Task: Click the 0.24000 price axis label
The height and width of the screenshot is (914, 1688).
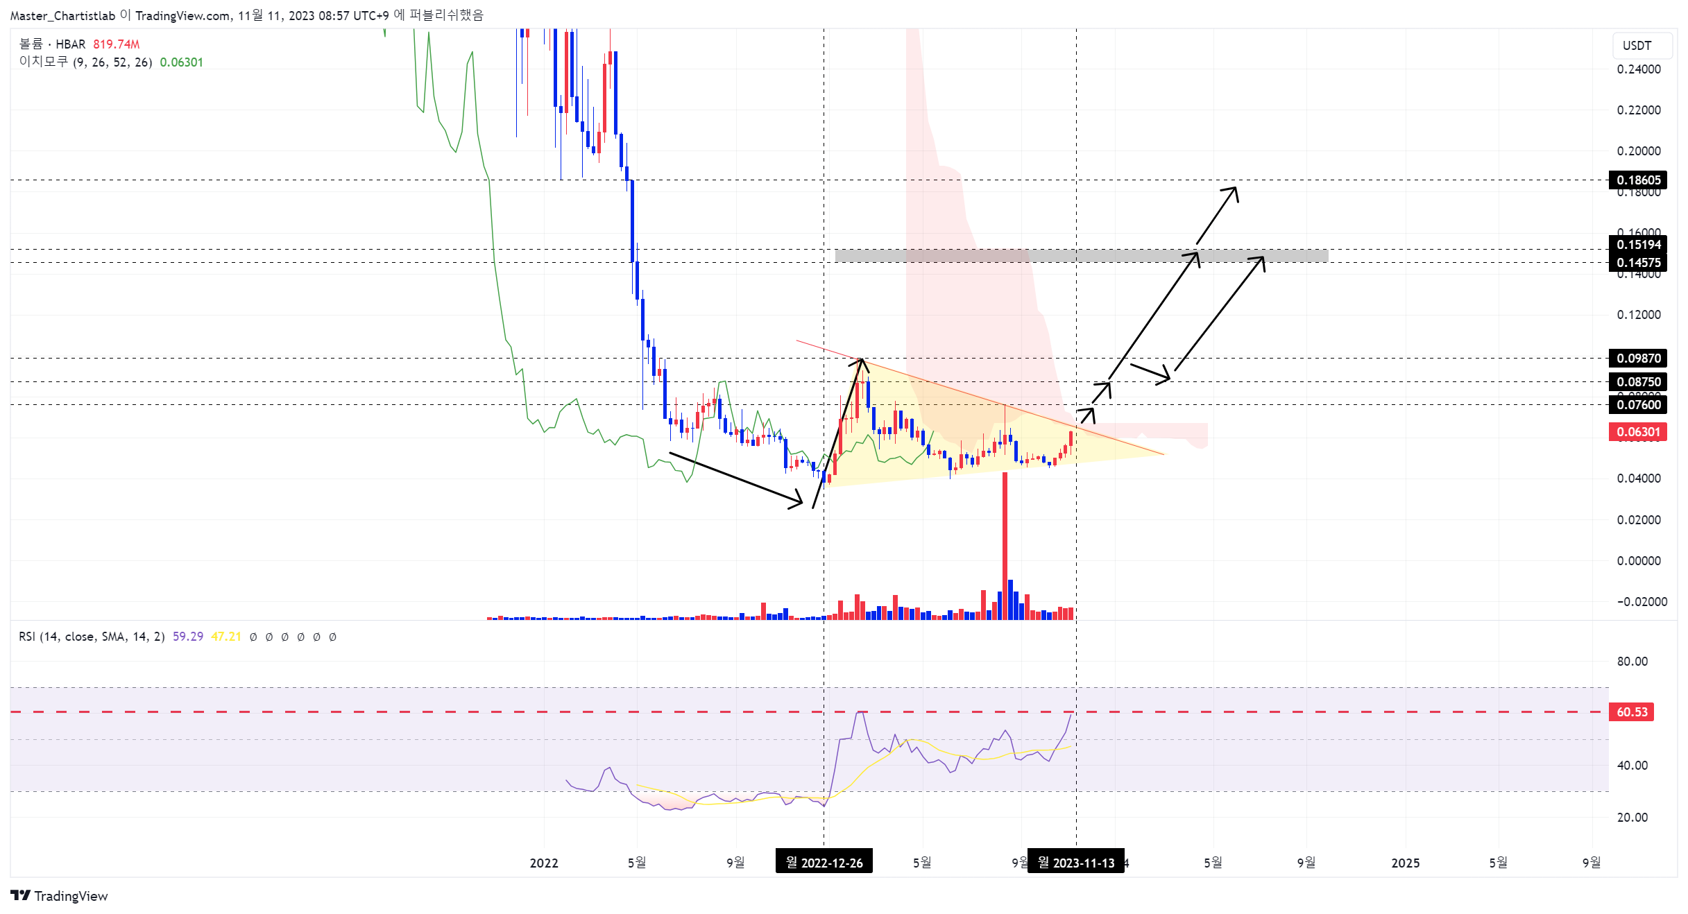Action: [1639, 69]
